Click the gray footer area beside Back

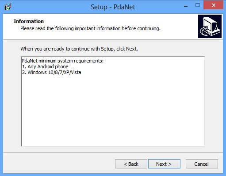tap(59, 164)
